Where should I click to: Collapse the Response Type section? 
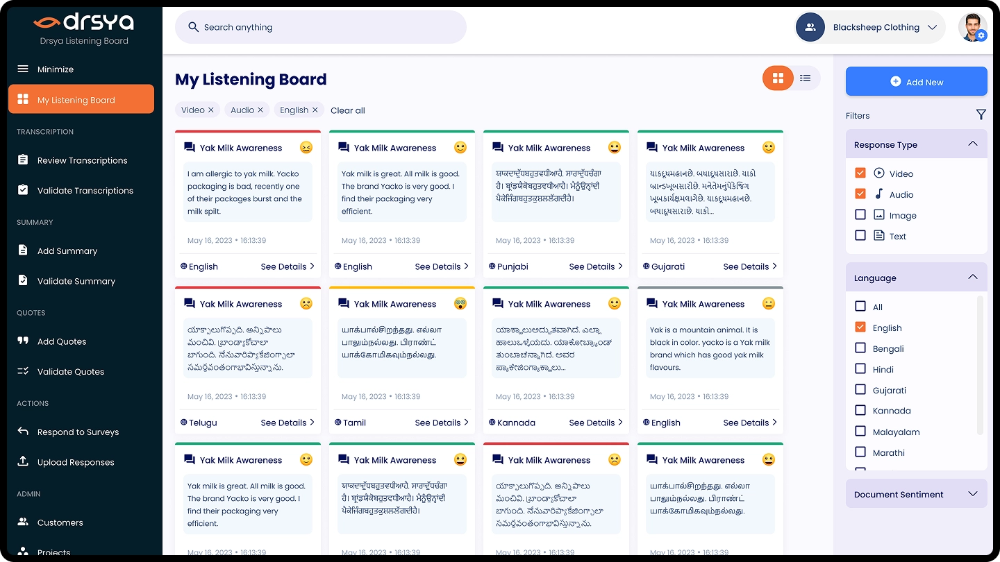972,144
